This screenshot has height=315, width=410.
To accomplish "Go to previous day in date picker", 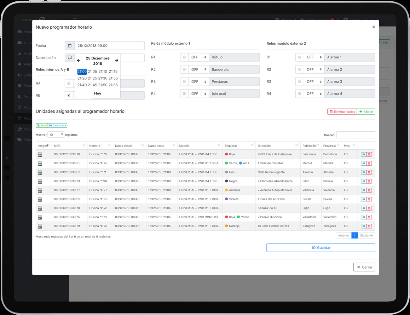I will click(x=79, y=61).
